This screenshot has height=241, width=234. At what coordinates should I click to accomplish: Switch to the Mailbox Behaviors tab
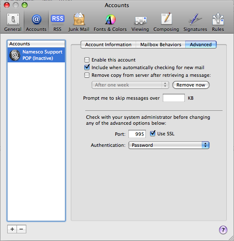point(161,45)
